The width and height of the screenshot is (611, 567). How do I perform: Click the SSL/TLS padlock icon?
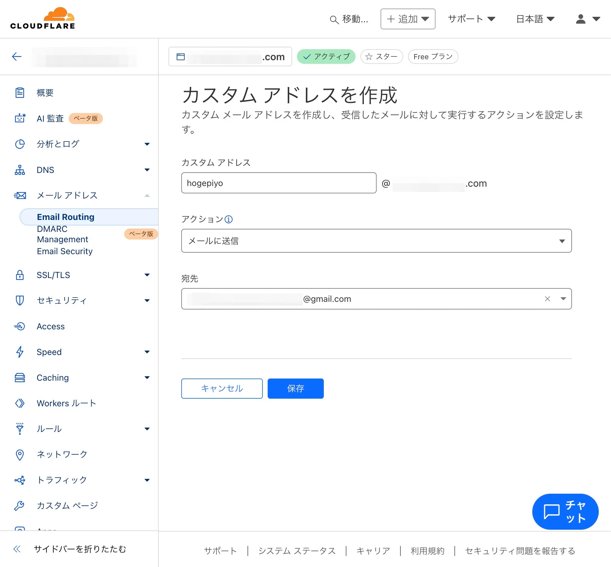(x=20, y=275)
